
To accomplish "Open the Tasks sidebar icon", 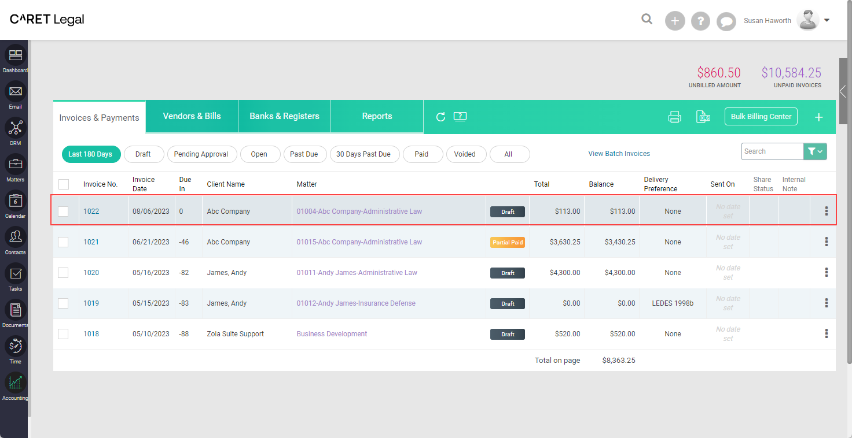I will click(x=16, y=273).
